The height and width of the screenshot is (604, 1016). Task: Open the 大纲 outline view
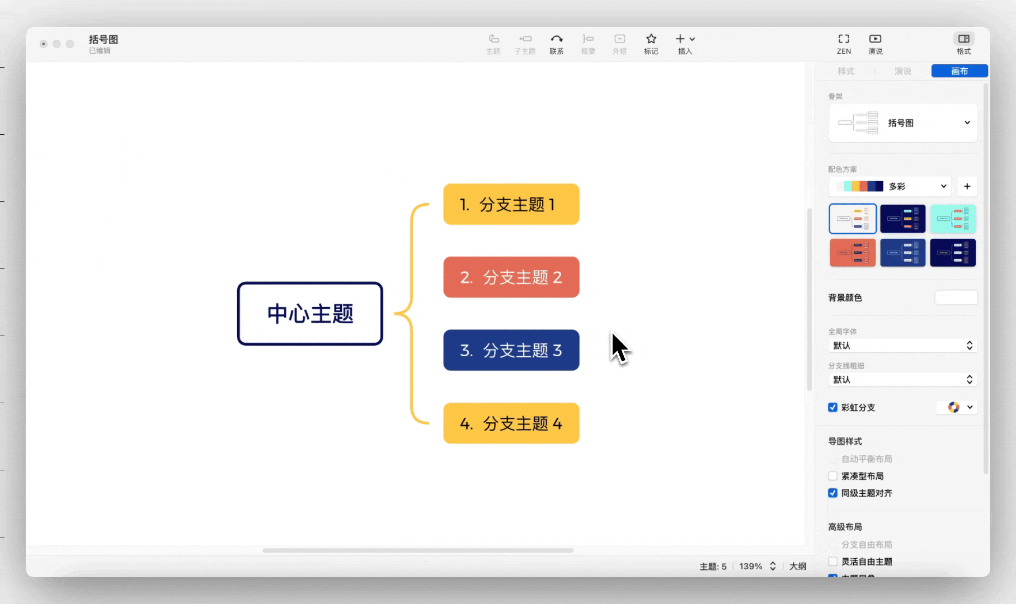(797, 566)
